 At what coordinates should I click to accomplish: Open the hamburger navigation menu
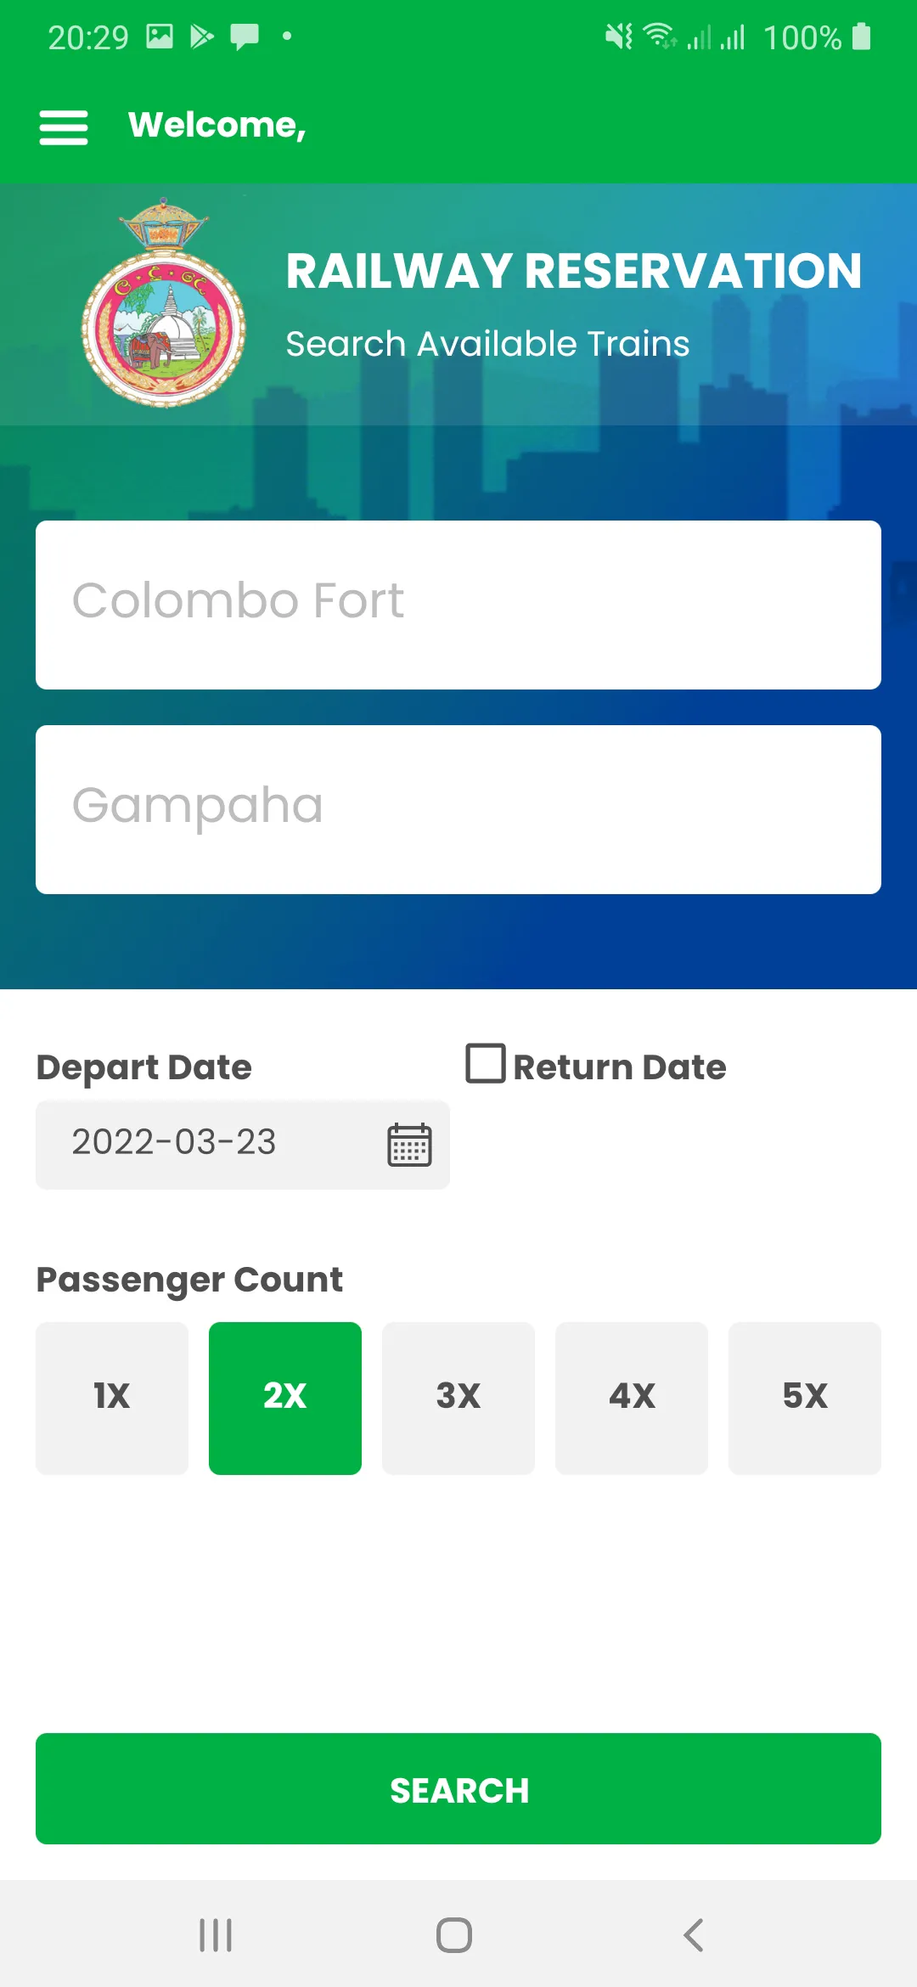(x=64, y=127)
